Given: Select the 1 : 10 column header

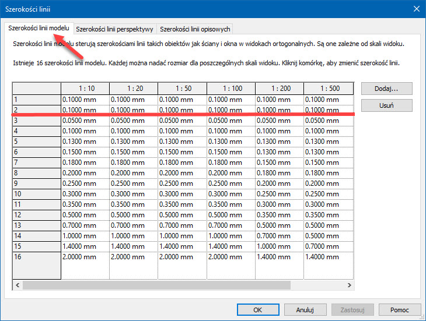Looking at the screenshot, I should (85, 88).
